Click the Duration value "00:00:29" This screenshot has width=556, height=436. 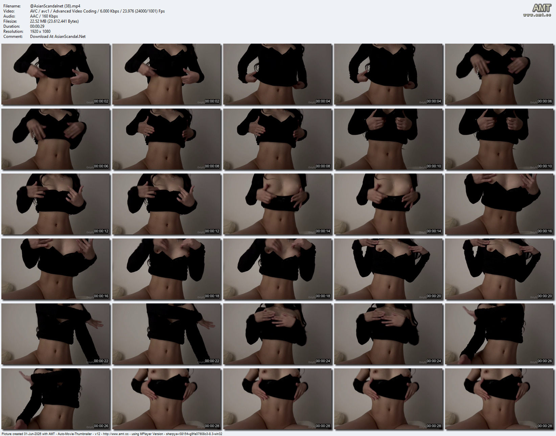point(37,26)
